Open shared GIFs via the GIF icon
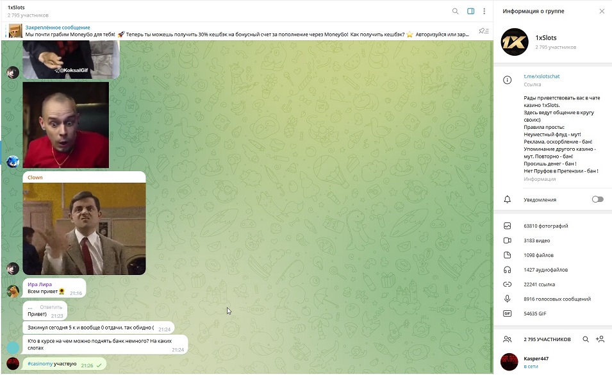 tap(507, 313)
